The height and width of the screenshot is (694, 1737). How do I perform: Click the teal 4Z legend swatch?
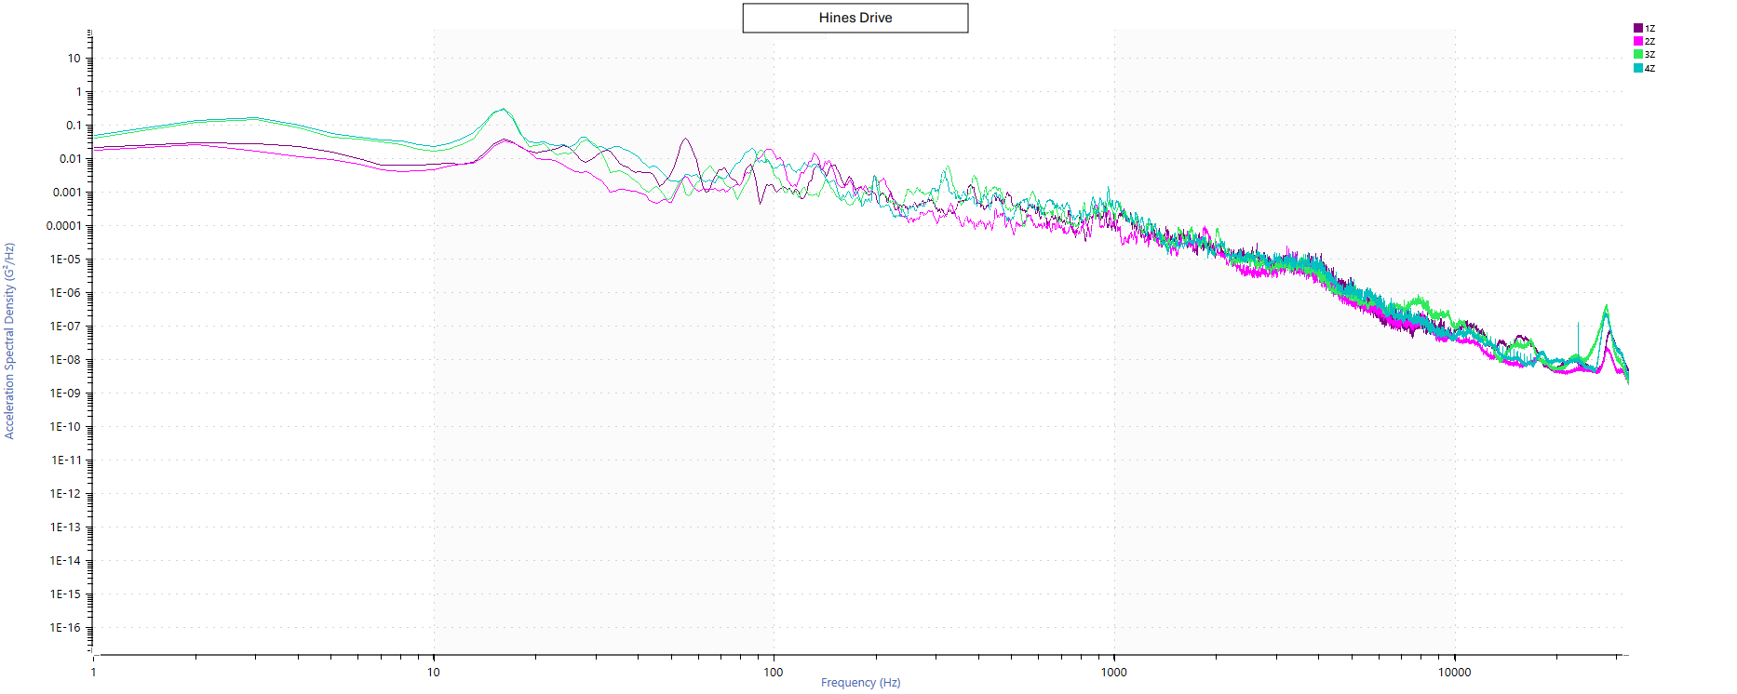point(1638,68)
